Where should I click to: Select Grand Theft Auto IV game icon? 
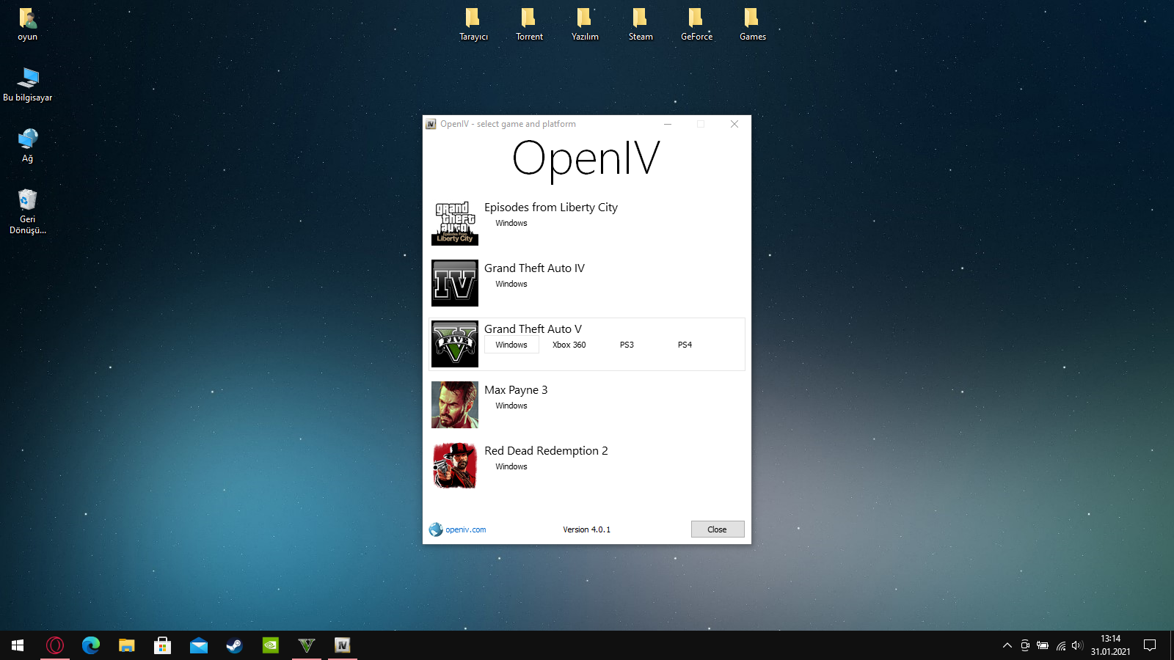pyautogui.click(x=455, y=283)
